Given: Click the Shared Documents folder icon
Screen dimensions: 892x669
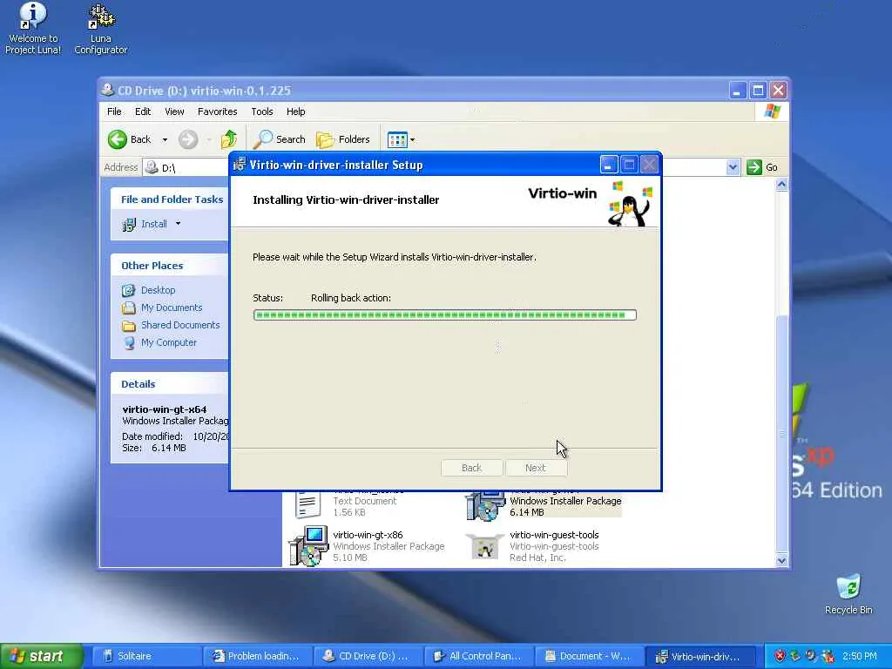Looking at the screenshot, I should click(129, 326).
